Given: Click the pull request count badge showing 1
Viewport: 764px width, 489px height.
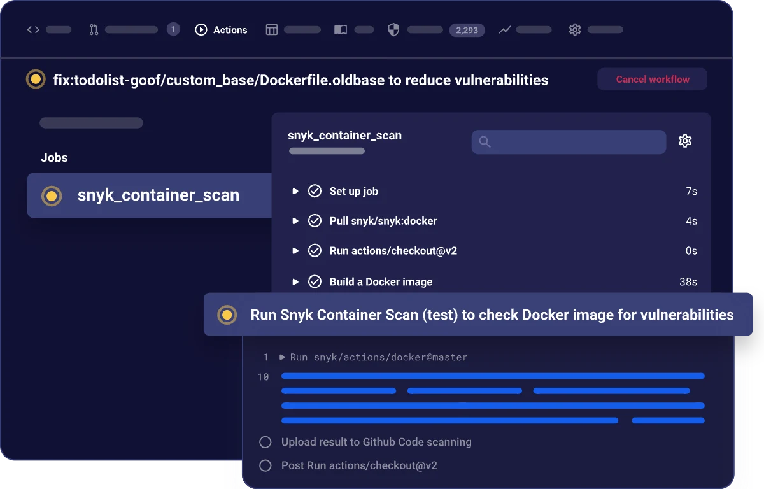Looking at the screenshot, I should (173, 29).
